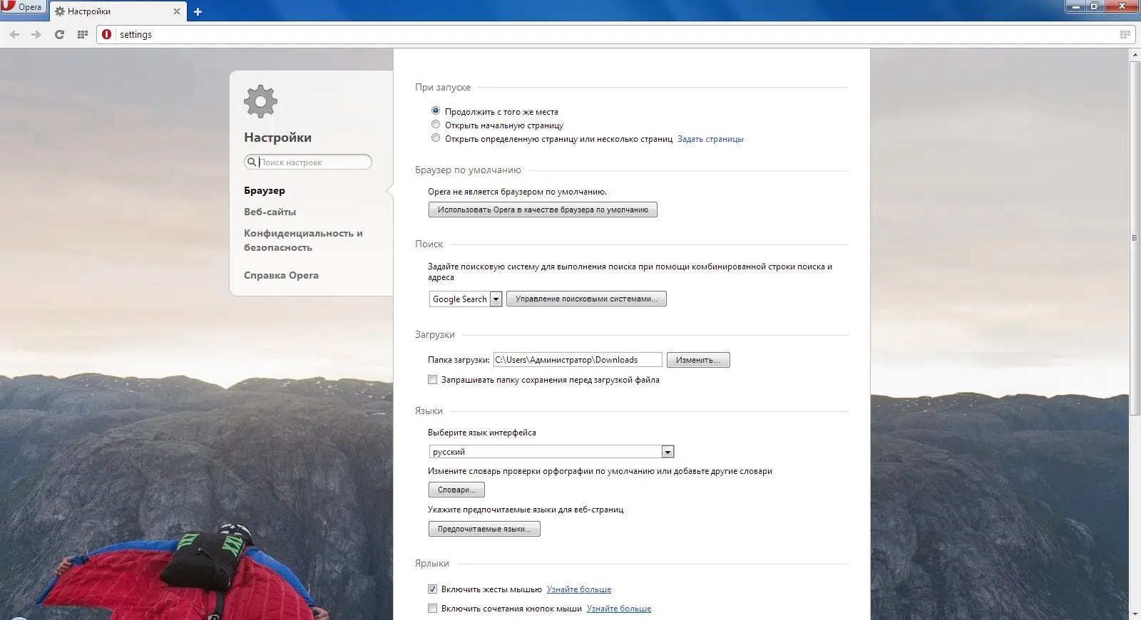
Task: Open a new tab with plus icon
Action: 198,11
